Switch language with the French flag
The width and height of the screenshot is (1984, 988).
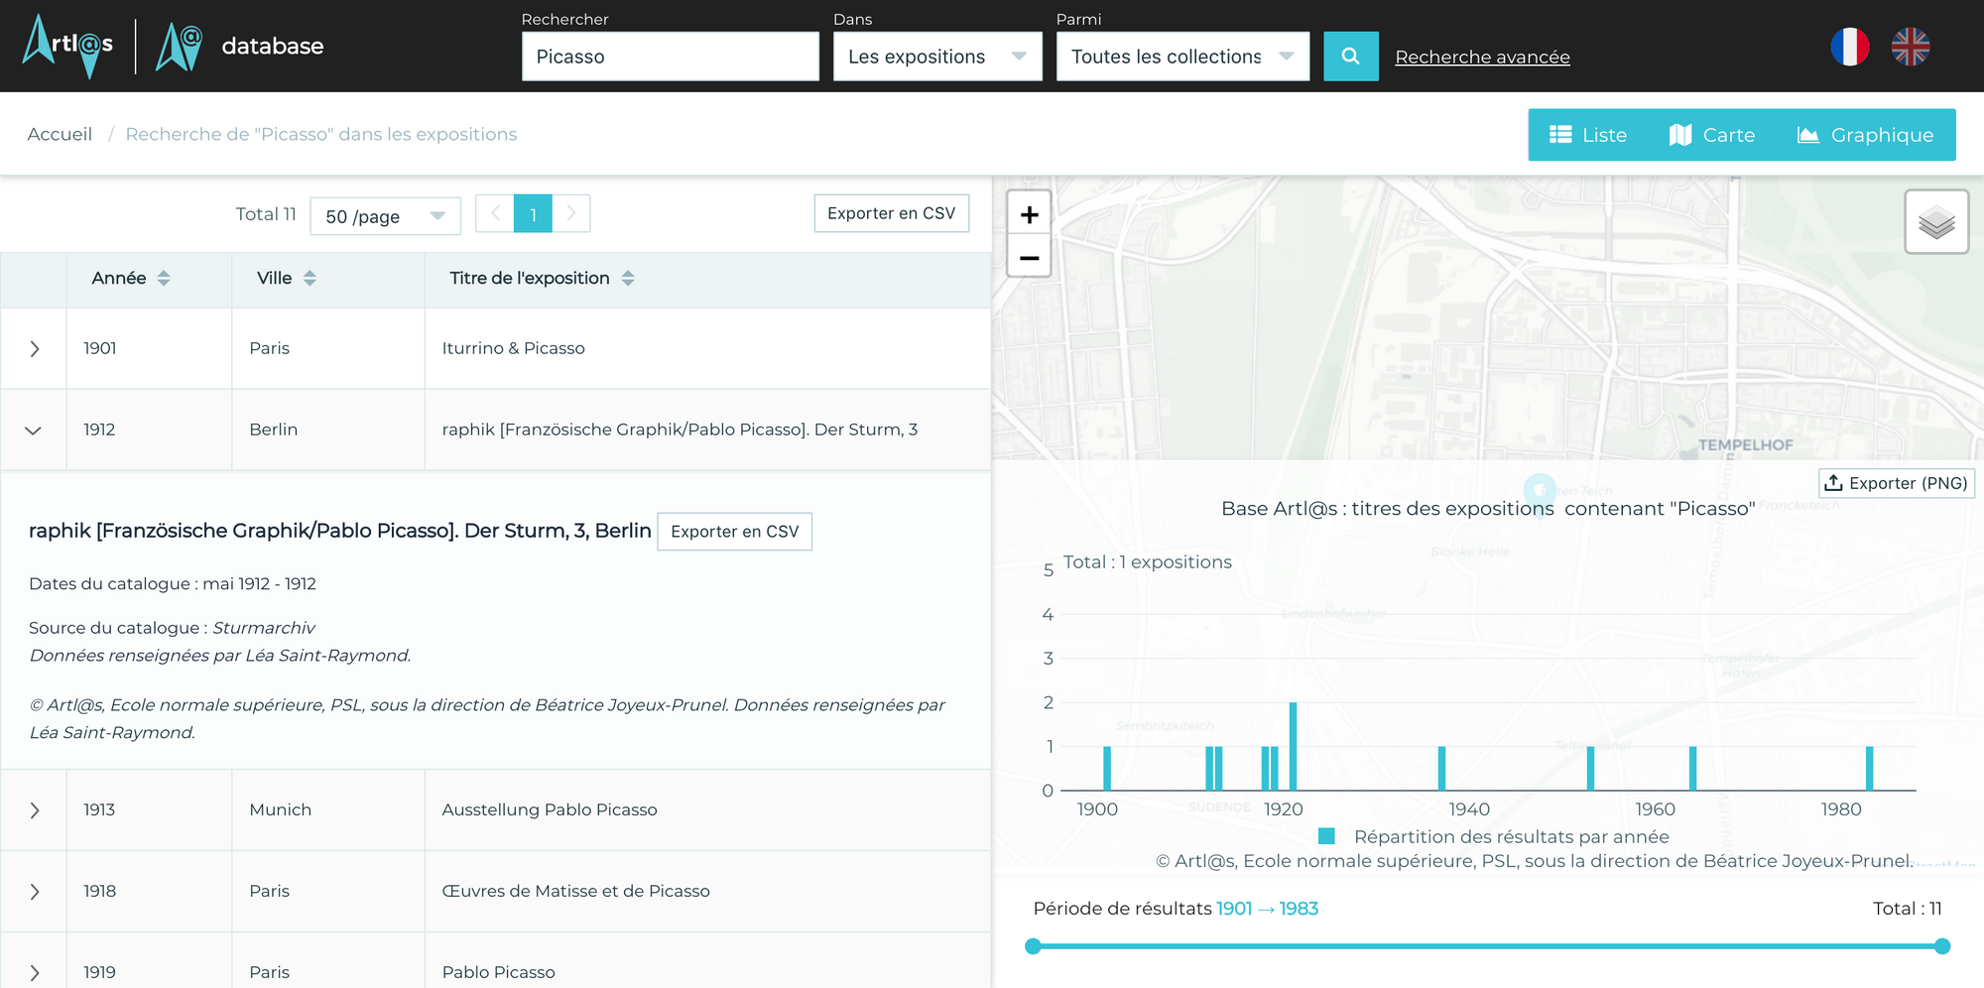tap(1849, 47)
